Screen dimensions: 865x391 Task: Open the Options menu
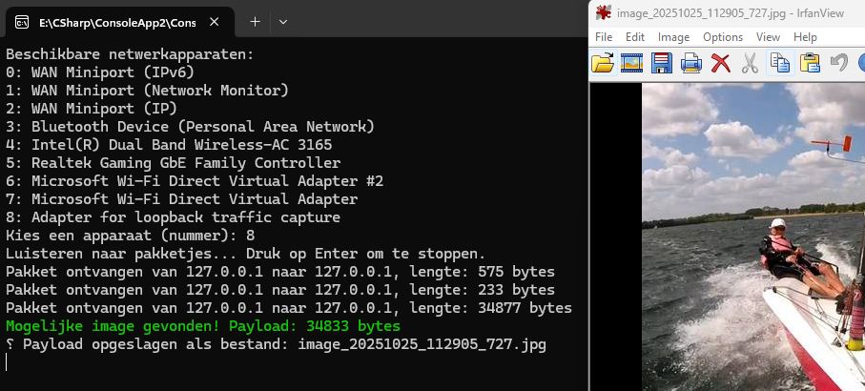coord(722,37)
